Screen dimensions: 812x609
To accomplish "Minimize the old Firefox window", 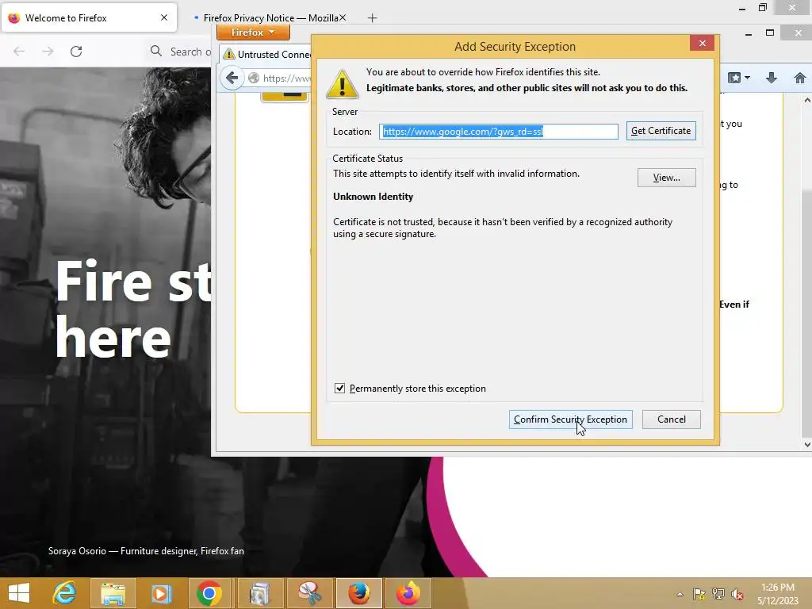I will (749, 33).
